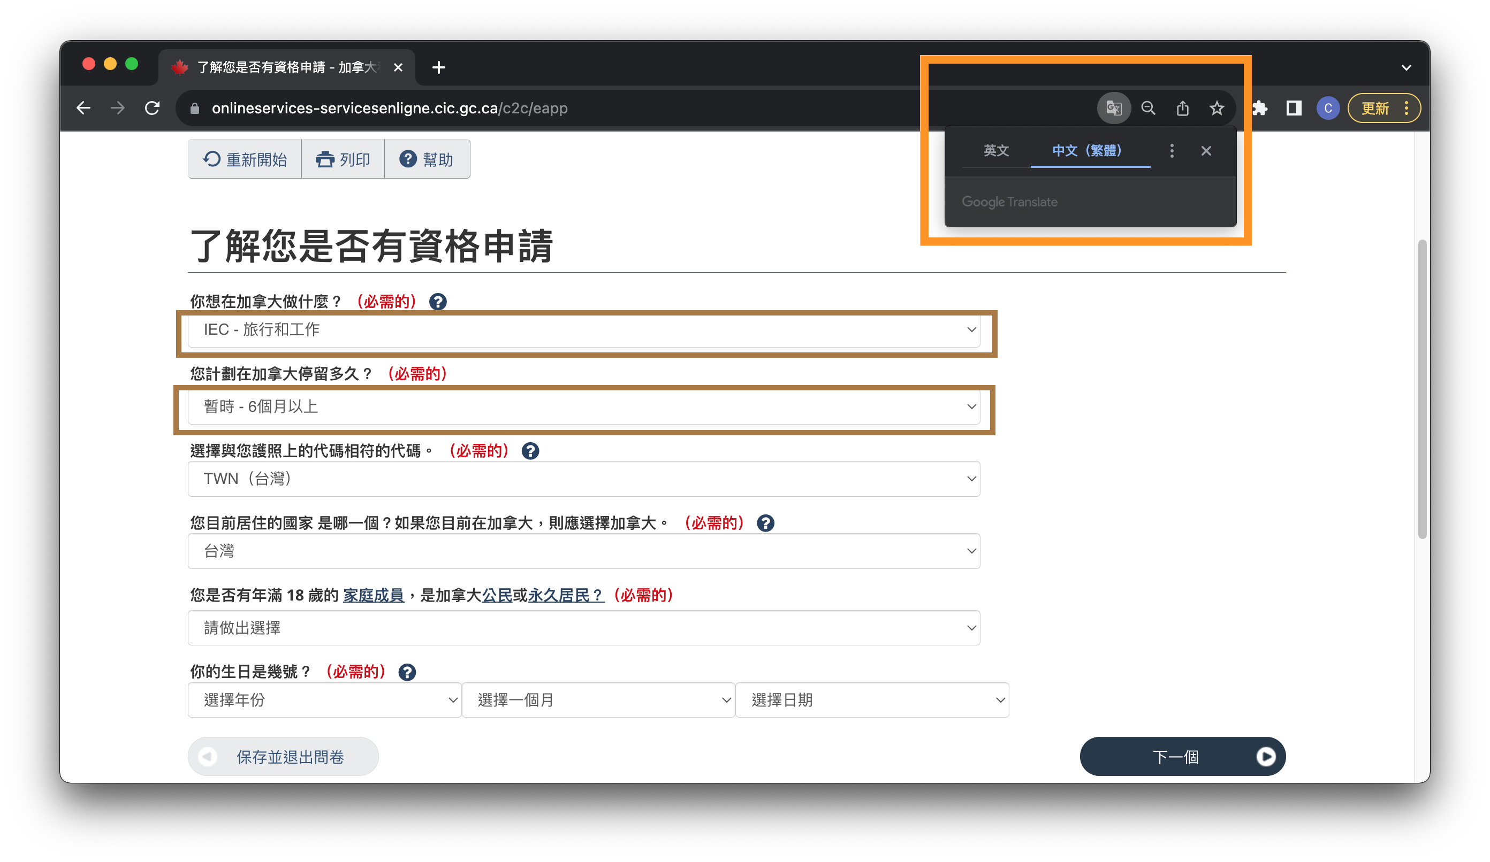Viewport: 1490px width, 862px height.
Task: Close the 了解您是否有資格申請 tab
Action: (398, 67)
